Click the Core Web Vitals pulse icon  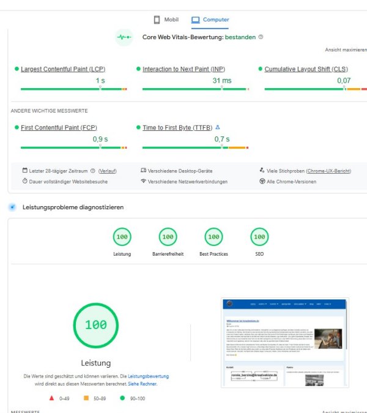tap(124, 37)
